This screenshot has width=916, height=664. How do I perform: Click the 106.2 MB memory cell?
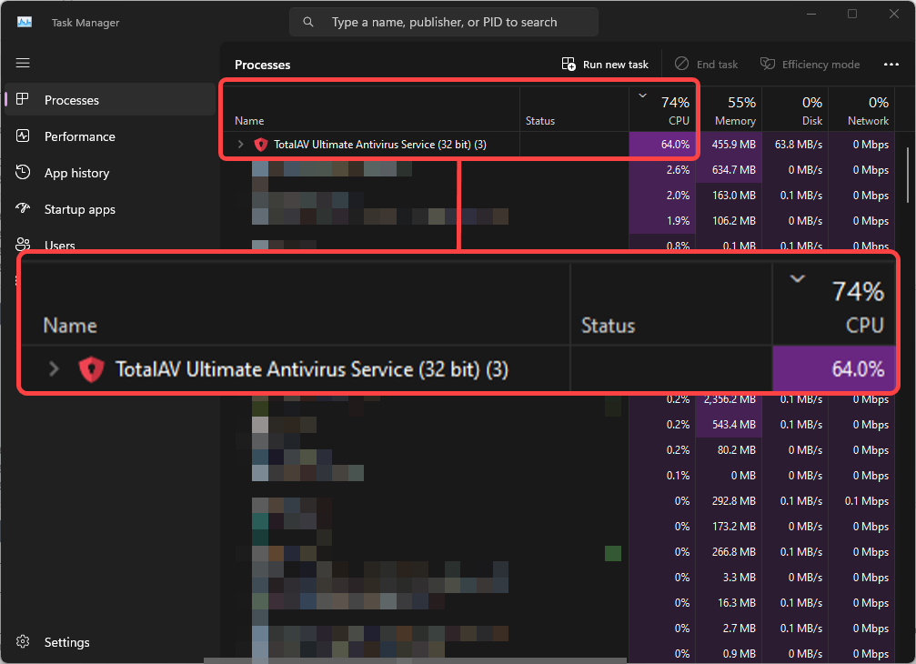(x=729, y=221)
